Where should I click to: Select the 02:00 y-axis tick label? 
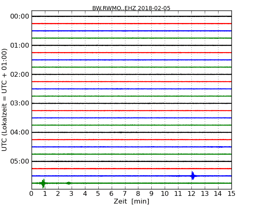[20, 74]
